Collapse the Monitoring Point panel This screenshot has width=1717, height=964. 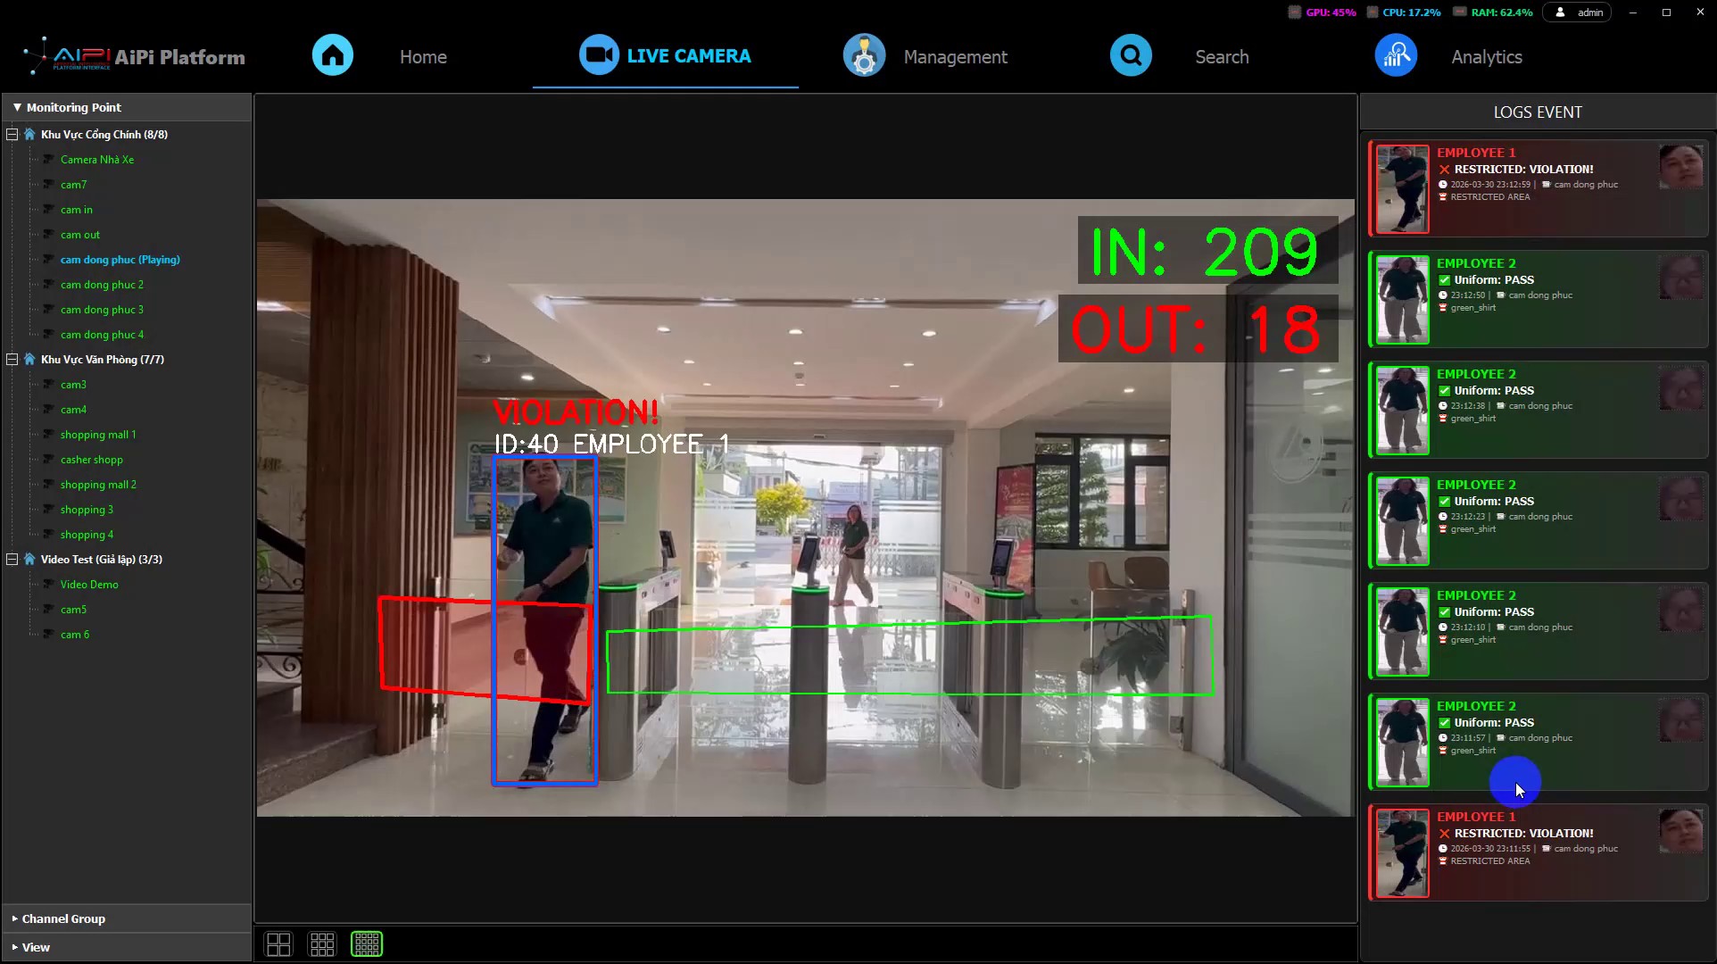[x=17, y=107]
